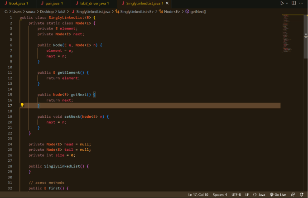
Task: Click 'element = e;' on line 7
Action: [60, 50]
